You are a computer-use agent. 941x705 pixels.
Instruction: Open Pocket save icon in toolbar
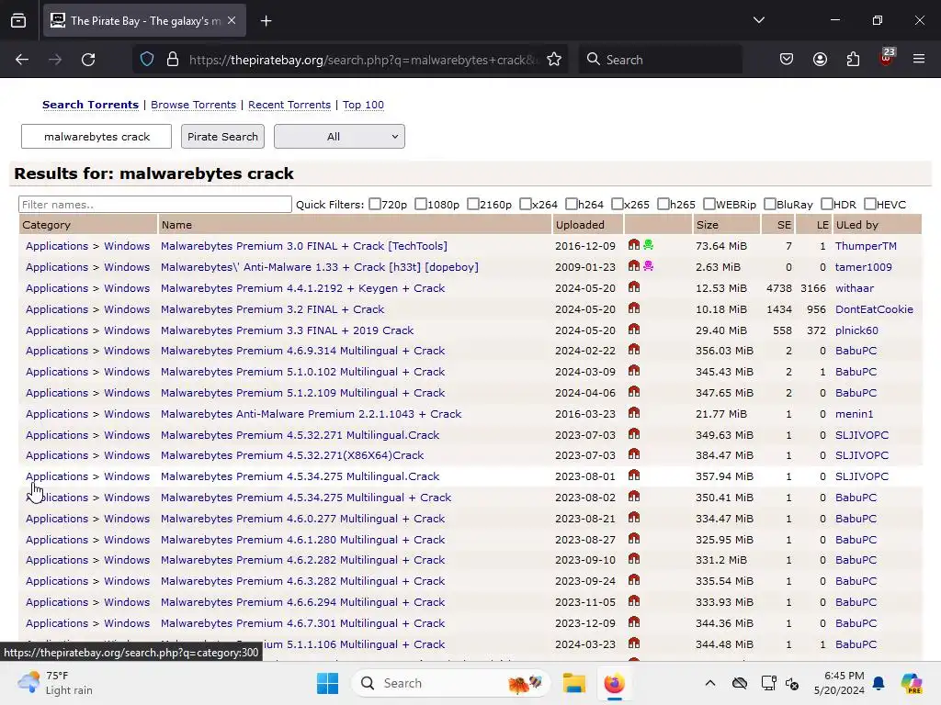[x=787, y=60]
